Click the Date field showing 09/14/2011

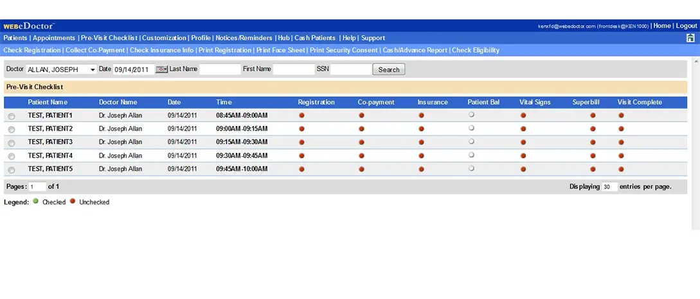coord(133,69)
